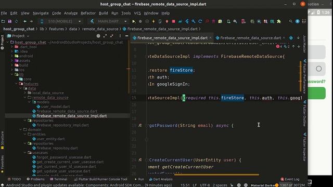Switch to firebase_remote_data_source.dart tab
Screen dimensions: 333x187
point(250,38)
